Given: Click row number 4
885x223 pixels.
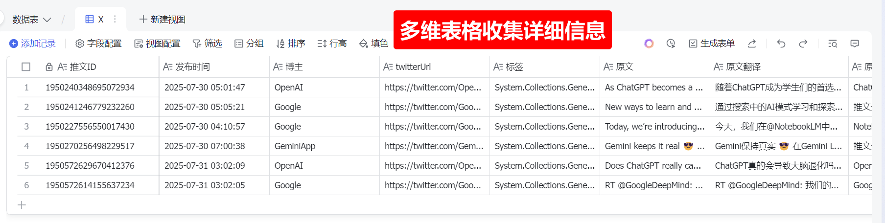Looking at the screenshot, I should [x=26, y=146].
